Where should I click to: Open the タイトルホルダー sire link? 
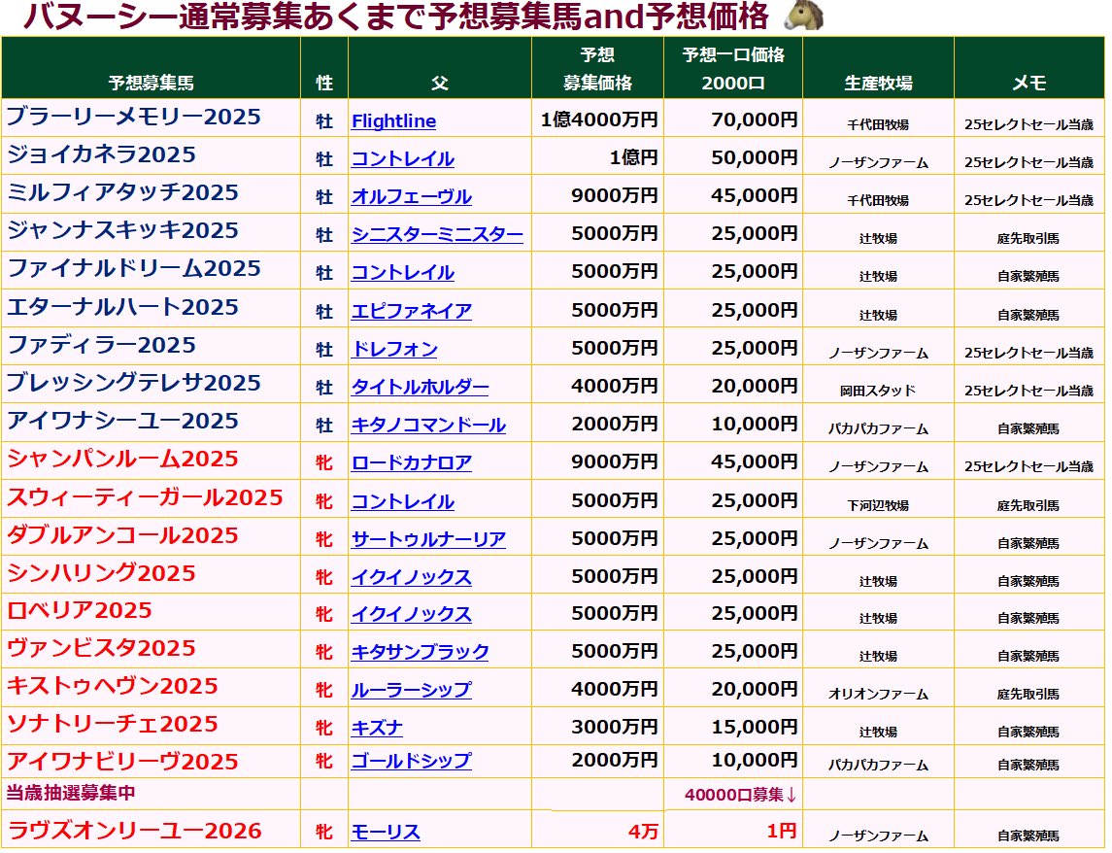pyautogui.click(x=420, y=388)
